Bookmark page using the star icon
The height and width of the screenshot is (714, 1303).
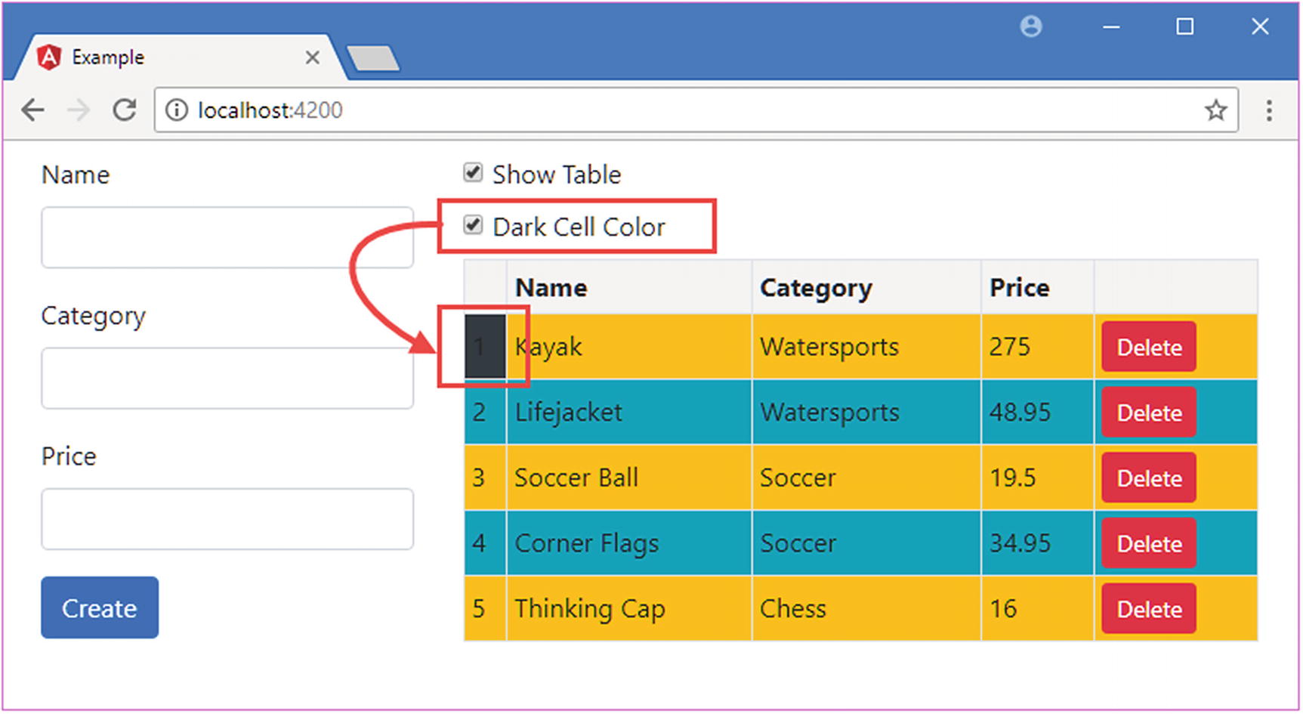(x=1215, y=110)
